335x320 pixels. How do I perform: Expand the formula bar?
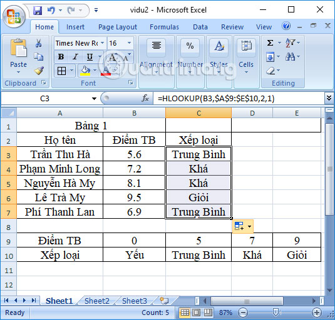329,98
